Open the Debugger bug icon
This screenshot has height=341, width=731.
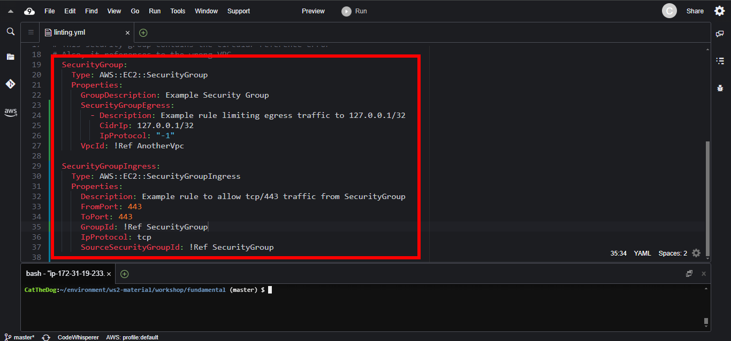(720, 87)
